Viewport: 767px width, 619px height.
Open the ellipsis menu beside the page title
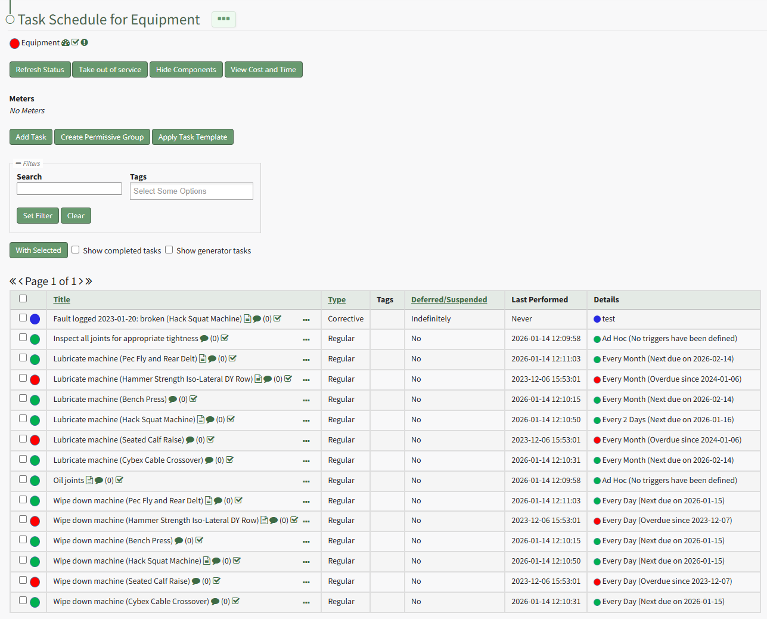coord(223,19)
